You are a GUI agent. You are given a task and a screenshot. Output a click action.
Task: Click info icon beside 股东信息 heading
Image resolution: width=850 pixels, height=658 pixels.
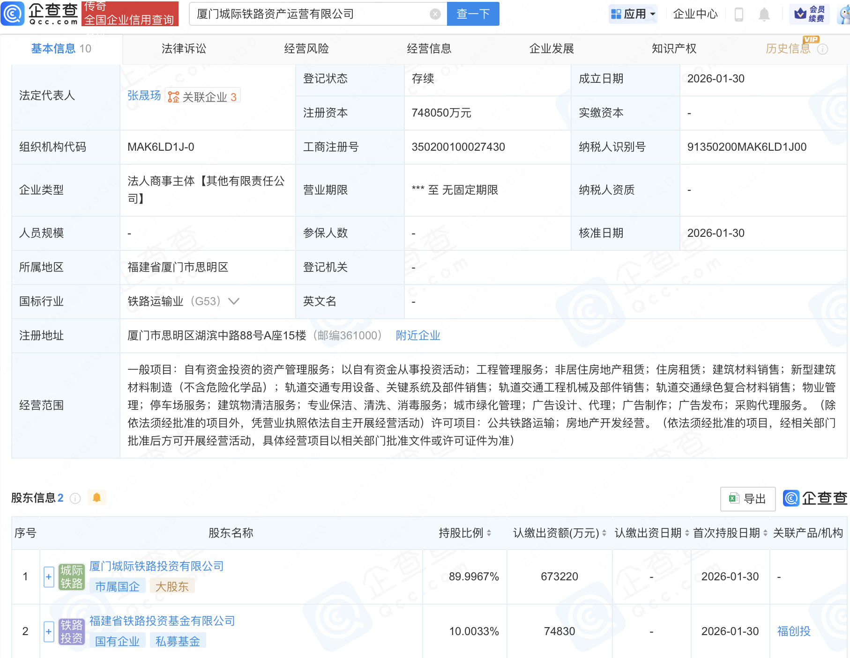[75, 498]
